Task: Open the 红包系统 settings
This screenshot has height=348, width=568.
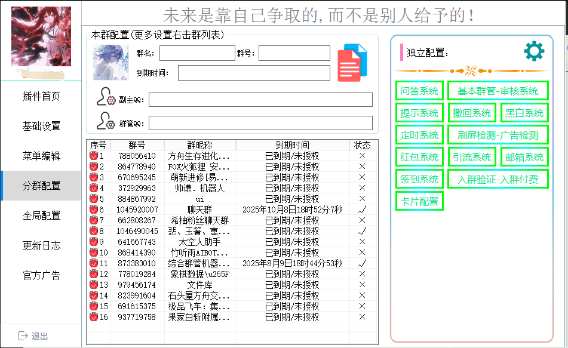Action: coord(419,156)
